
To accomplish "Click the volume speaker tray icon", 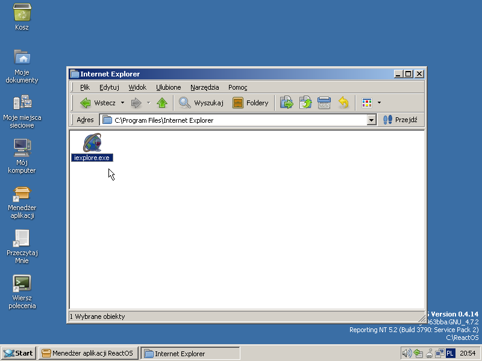I will click(x=407, y=353).
